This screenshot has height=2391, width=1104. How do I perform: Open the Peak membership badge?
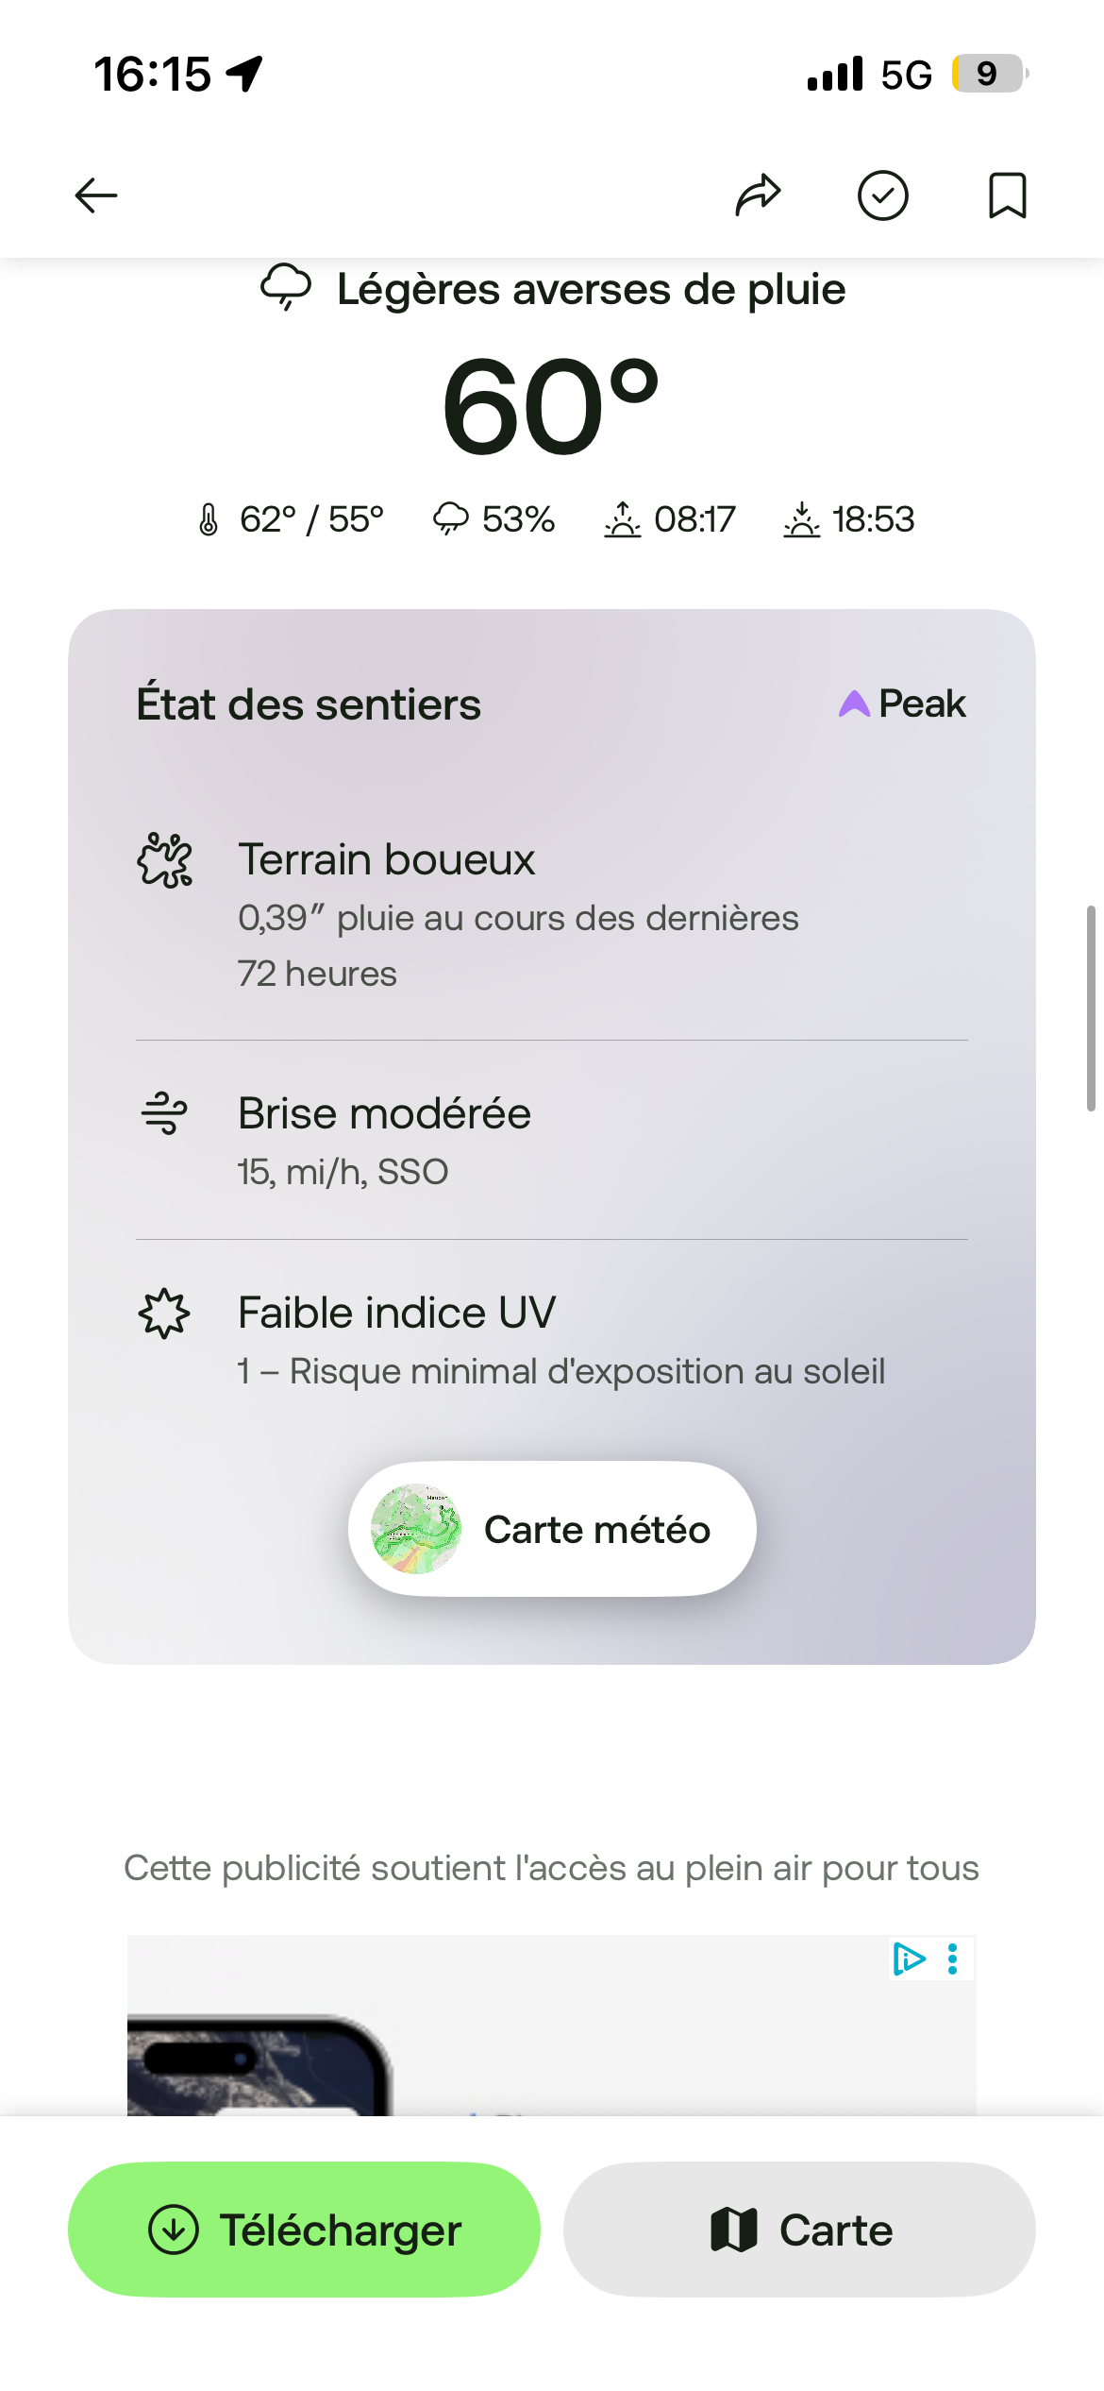[x=902, y=704]
